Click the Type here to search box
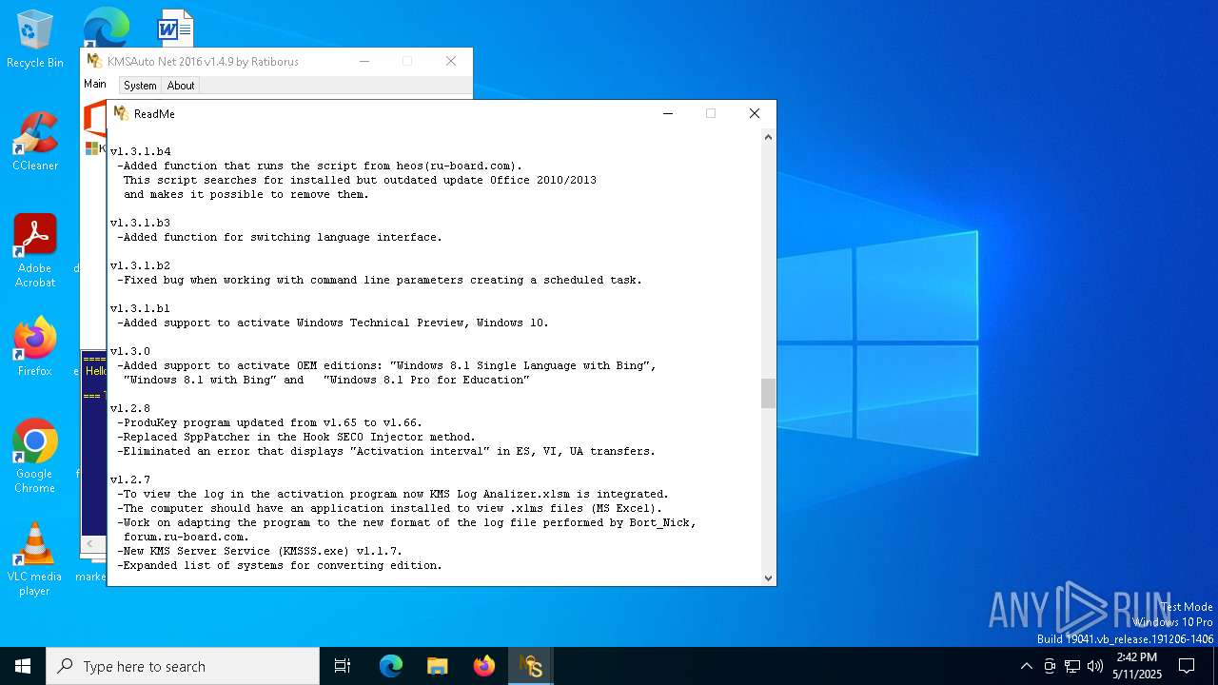Viewport: 1218px width, 685px height. tap(183, 666)
